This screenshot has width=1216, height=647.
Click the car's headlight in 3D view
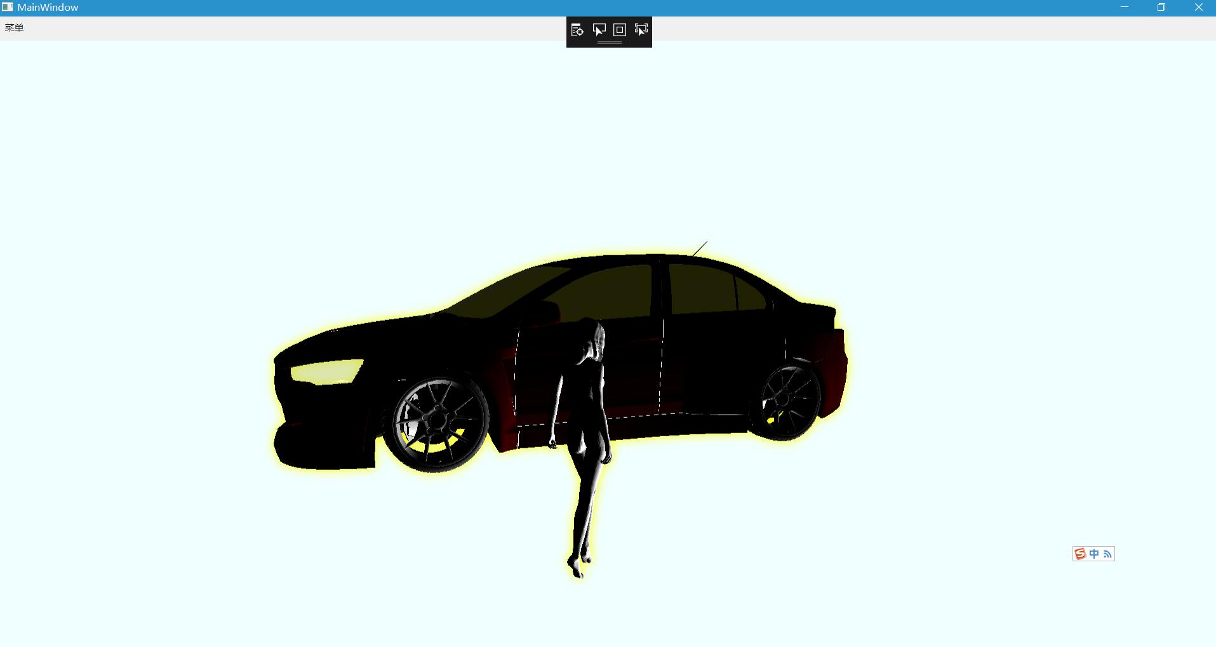(326, 371)
